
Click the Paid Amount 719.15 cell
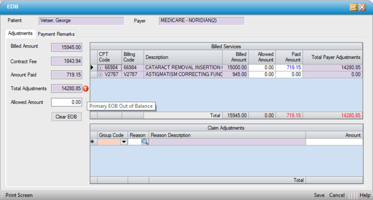coord(289,68)
